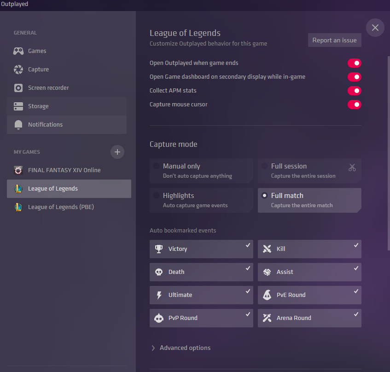Image resolution: width=390 pixels, height=372 pixels.
Task: Uncheck the PvP Round event checkmark
Action: coord(248,314)
